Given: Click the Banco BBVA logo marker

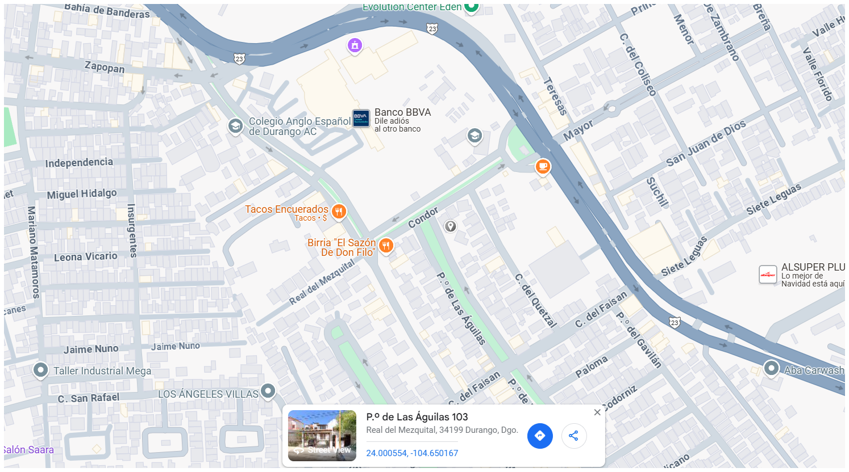Looking at the screenshot, I should pos(361,119).
